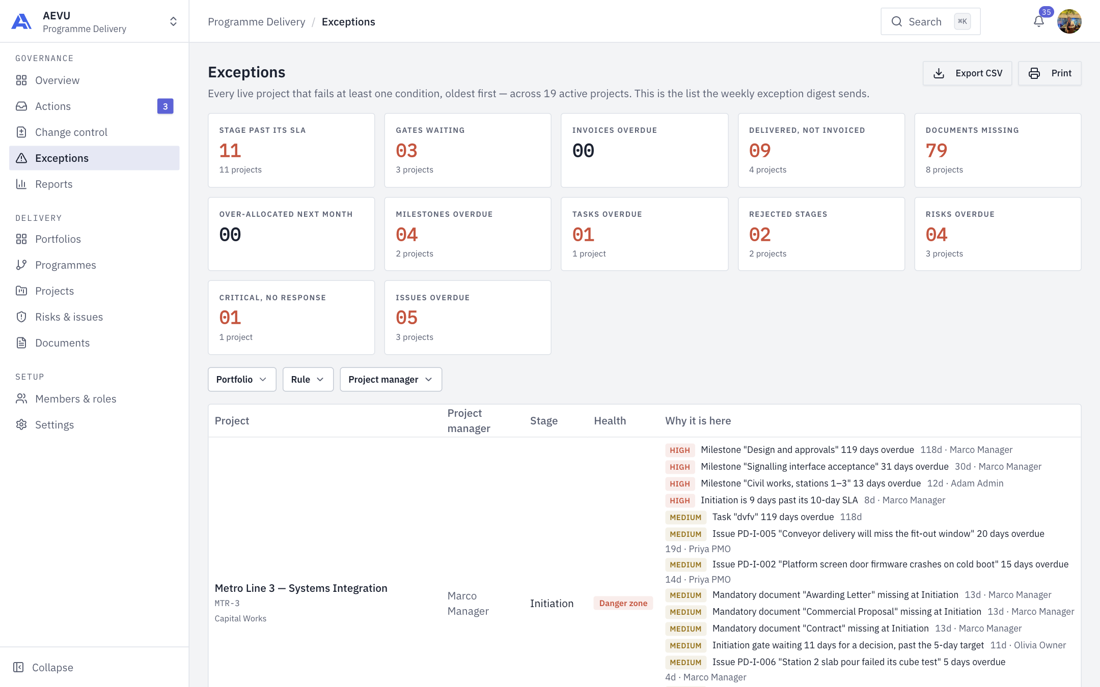Click the Settings gear icon
Screen dimensions: 1100x687
(x=21, y=425)
